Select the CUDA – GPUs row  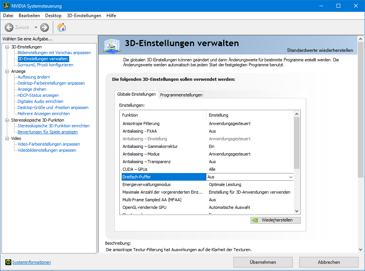tap(208, 169)
